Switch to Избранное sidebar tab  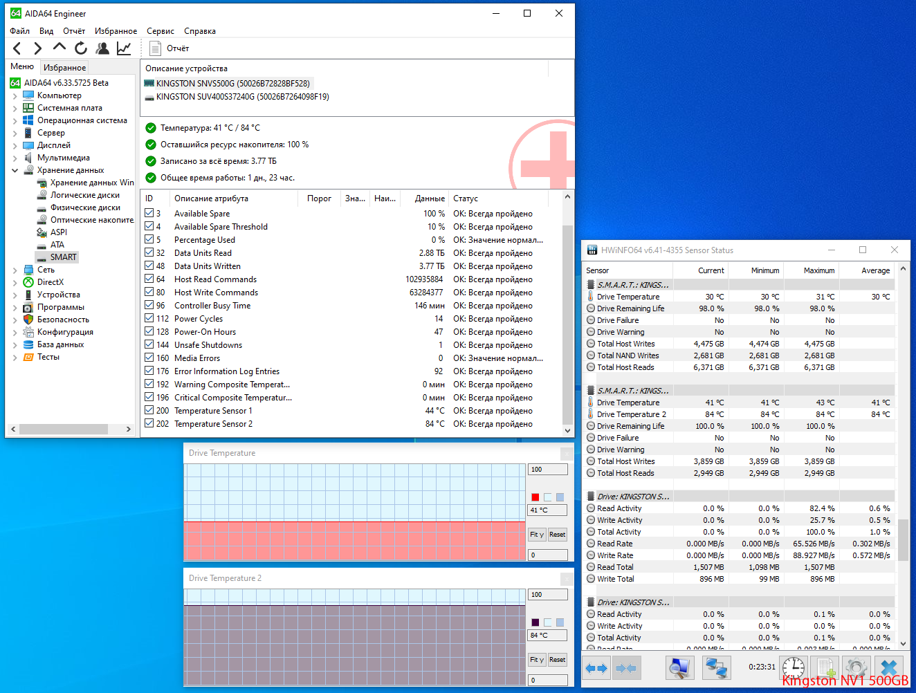click(x=64, y=67)
